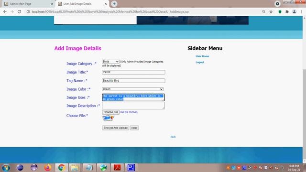
Task: Open the Image Category dropdown showing Birds
Action: click(x=110, y=62)
